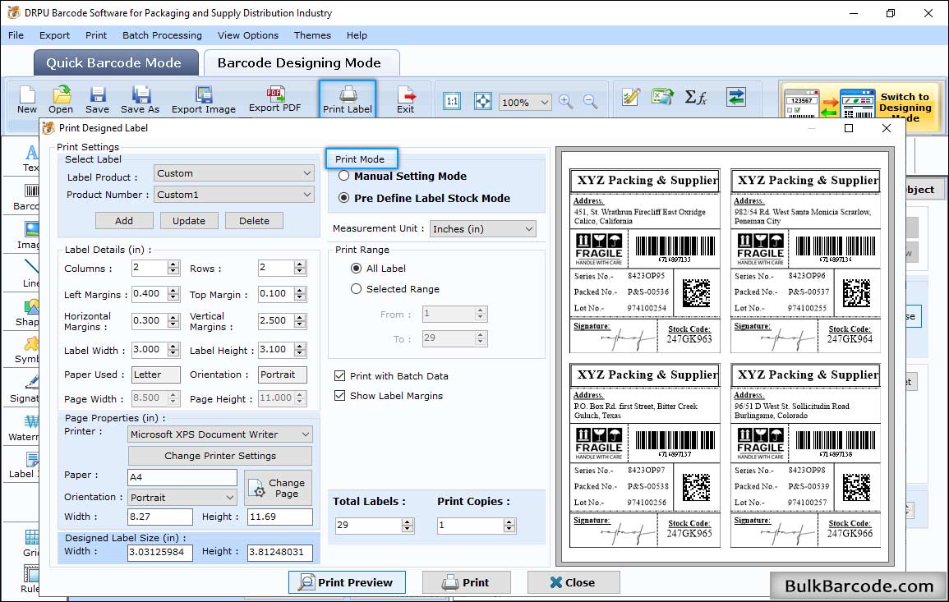Viewport: 949px width, 602px height.
Task: Click the zoom out magnifier icon
Action: [591, 101]
